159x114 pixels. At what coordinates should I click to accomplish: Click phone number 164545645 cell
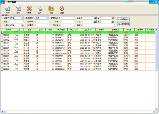[x=61, y=35]
